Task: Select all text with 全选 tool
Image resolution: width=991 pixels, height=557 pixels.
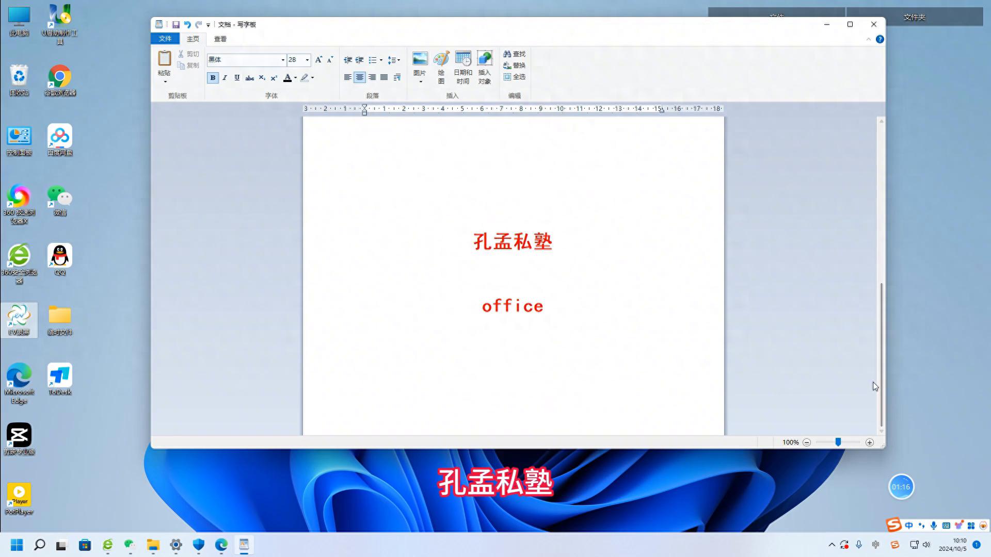Action: pyautogui.click(x=515, y=76)
